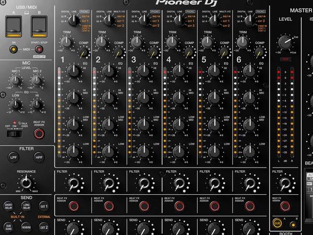The image size is (313, 235).
Task: Click the USB/MIDI A port selector
Action: [x=14, y=27]
